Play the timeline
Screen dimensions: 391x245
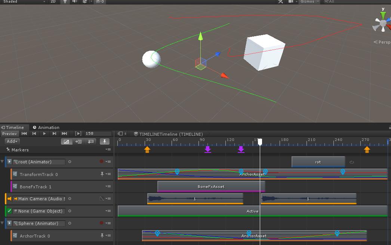(x=44, y=134)
